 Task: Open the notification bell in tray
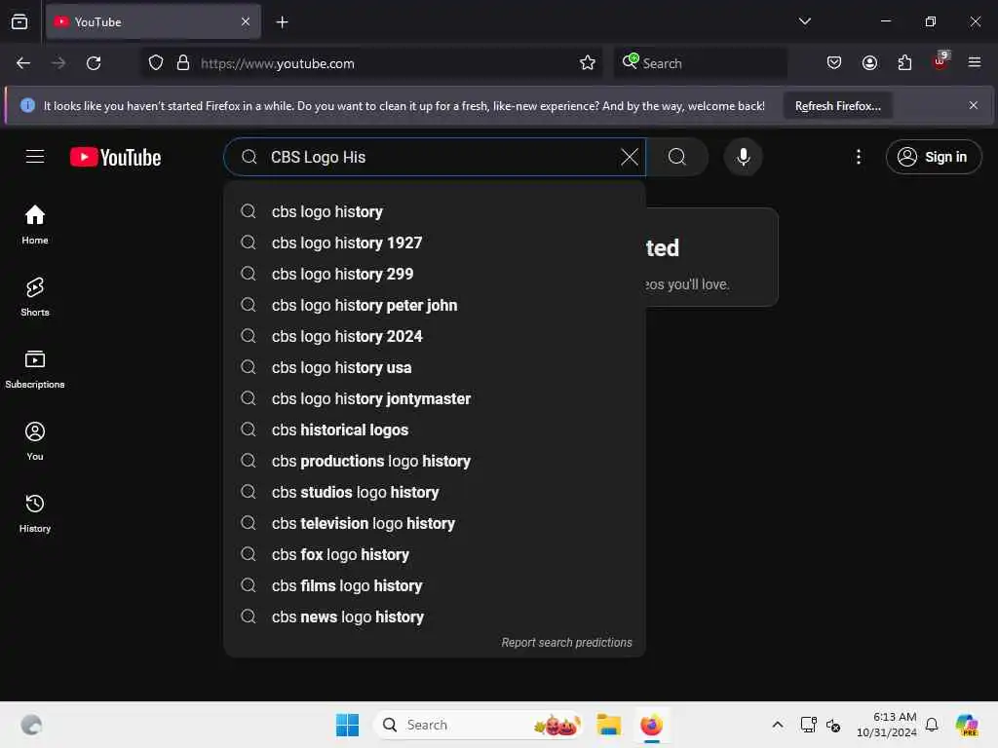[x=931, y=725]
